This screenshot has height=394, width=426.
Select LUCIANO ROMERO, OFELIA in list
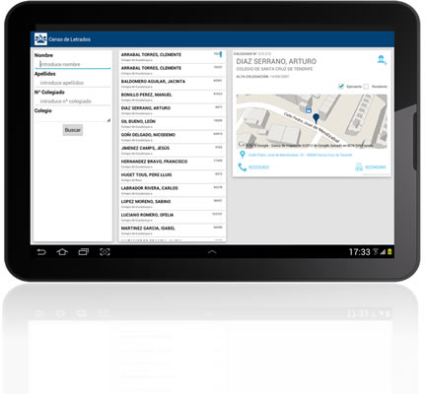click(172, 217)
